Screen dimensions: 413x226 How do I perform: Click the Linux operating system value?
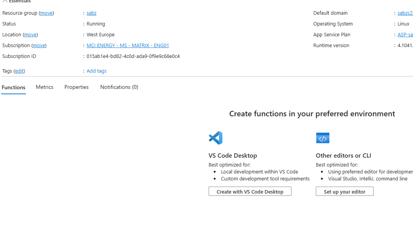click(x=403, y=24)
